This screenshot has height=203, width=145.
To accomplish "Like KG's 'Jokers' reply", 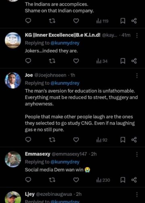I will click(x=76, y=61).
